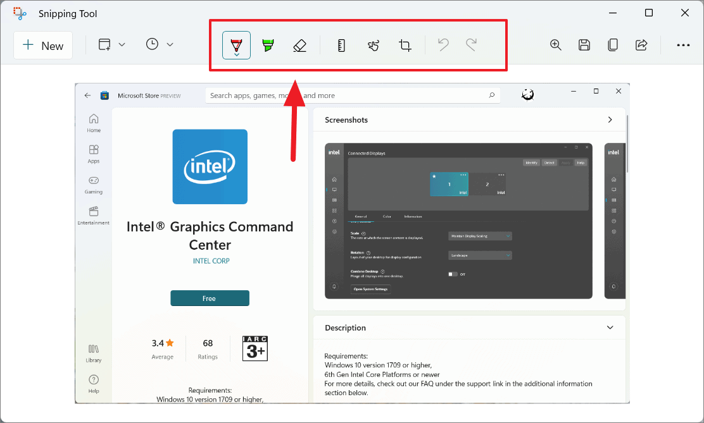Select the green Highlighter tool
704x423 pixels.
(268, 45)
